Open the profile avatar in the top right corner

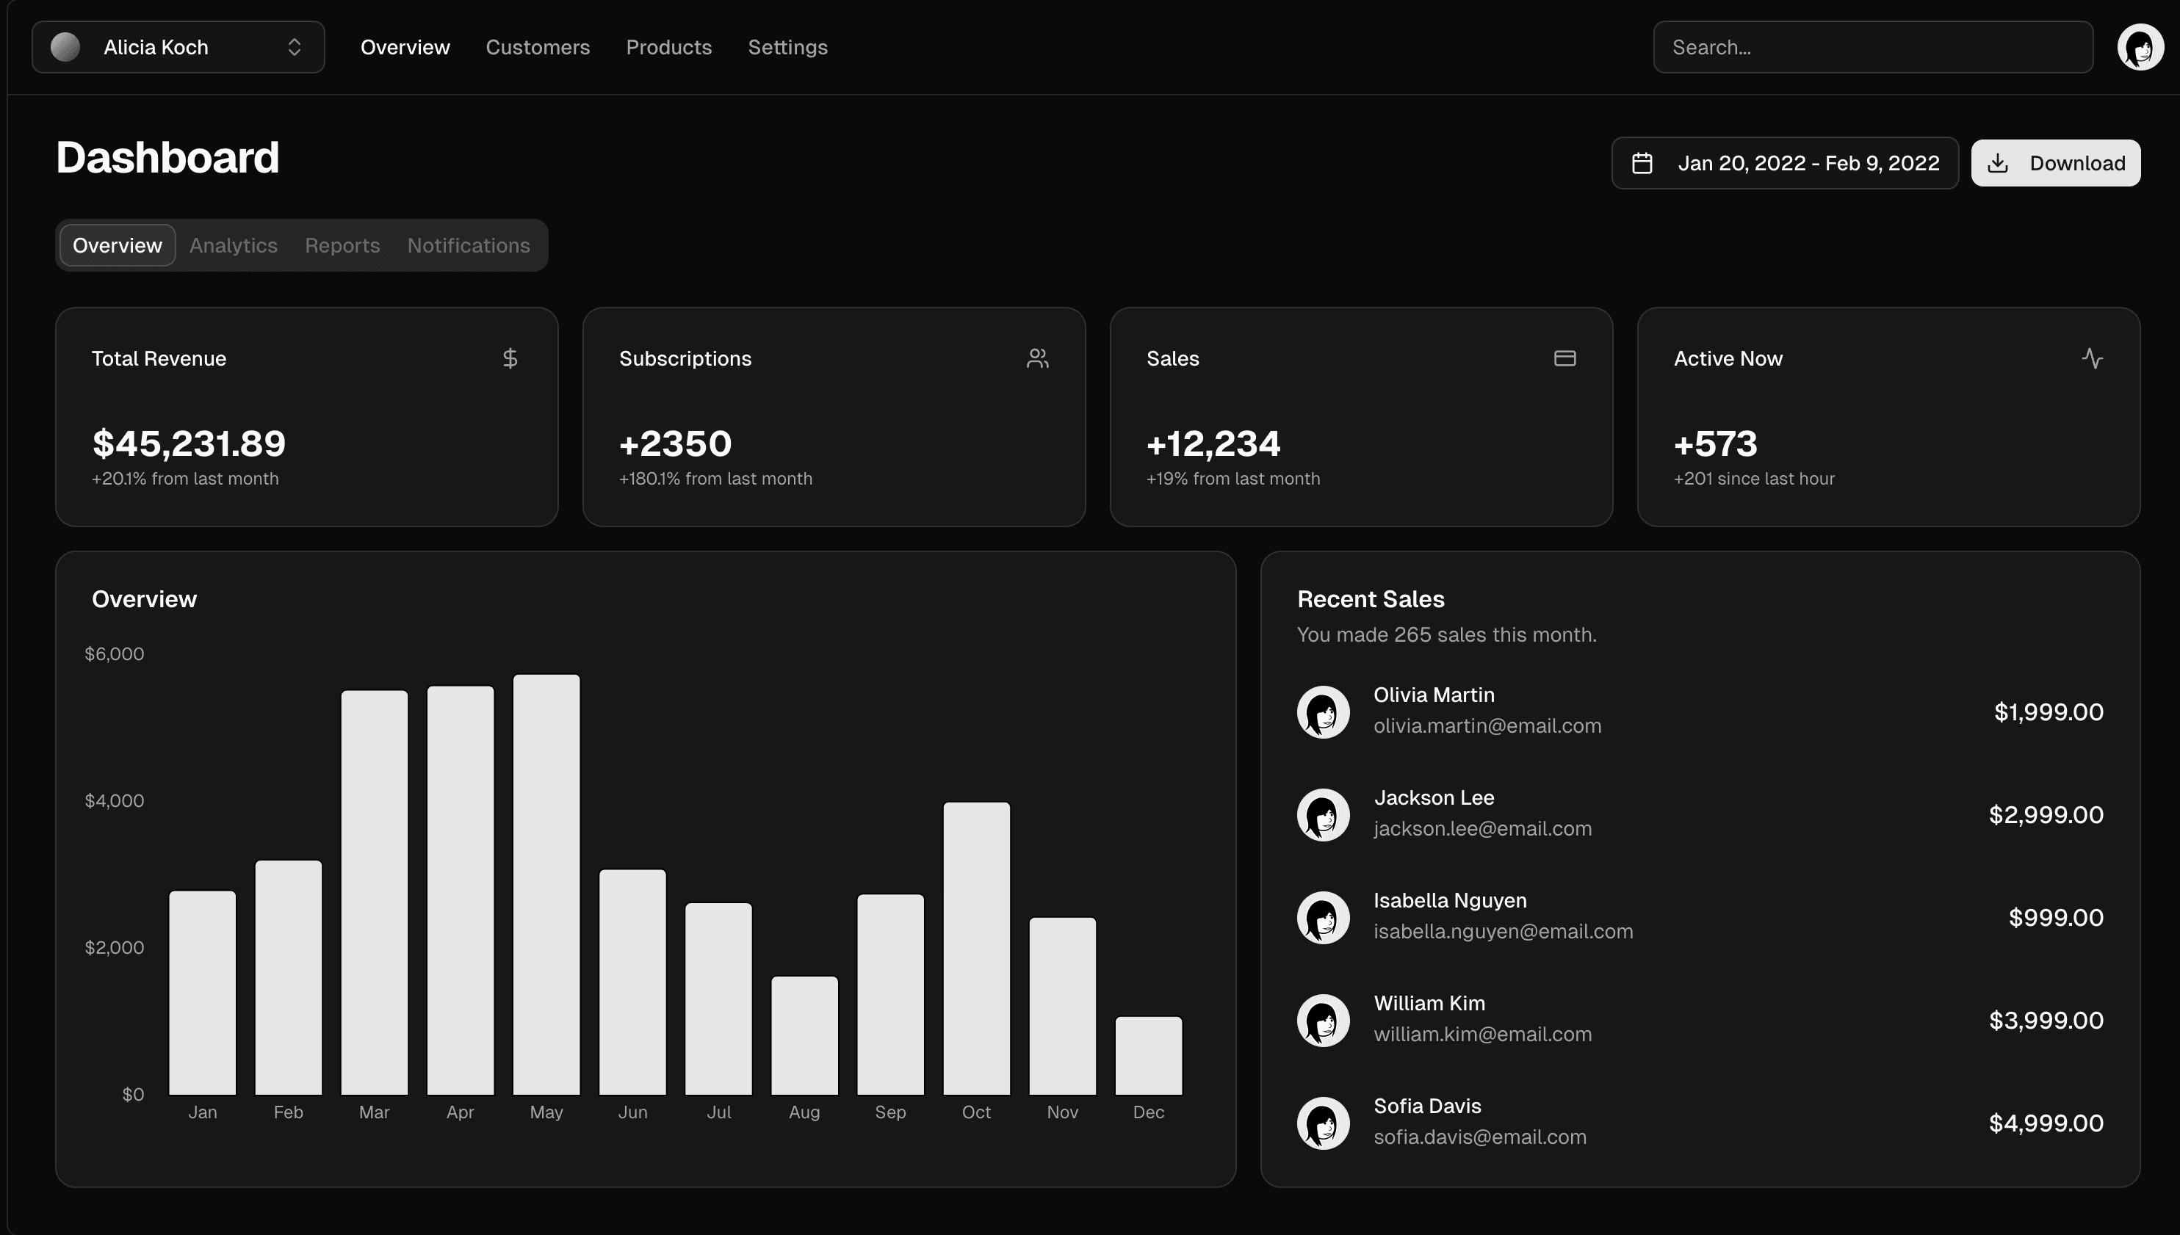2140,47
